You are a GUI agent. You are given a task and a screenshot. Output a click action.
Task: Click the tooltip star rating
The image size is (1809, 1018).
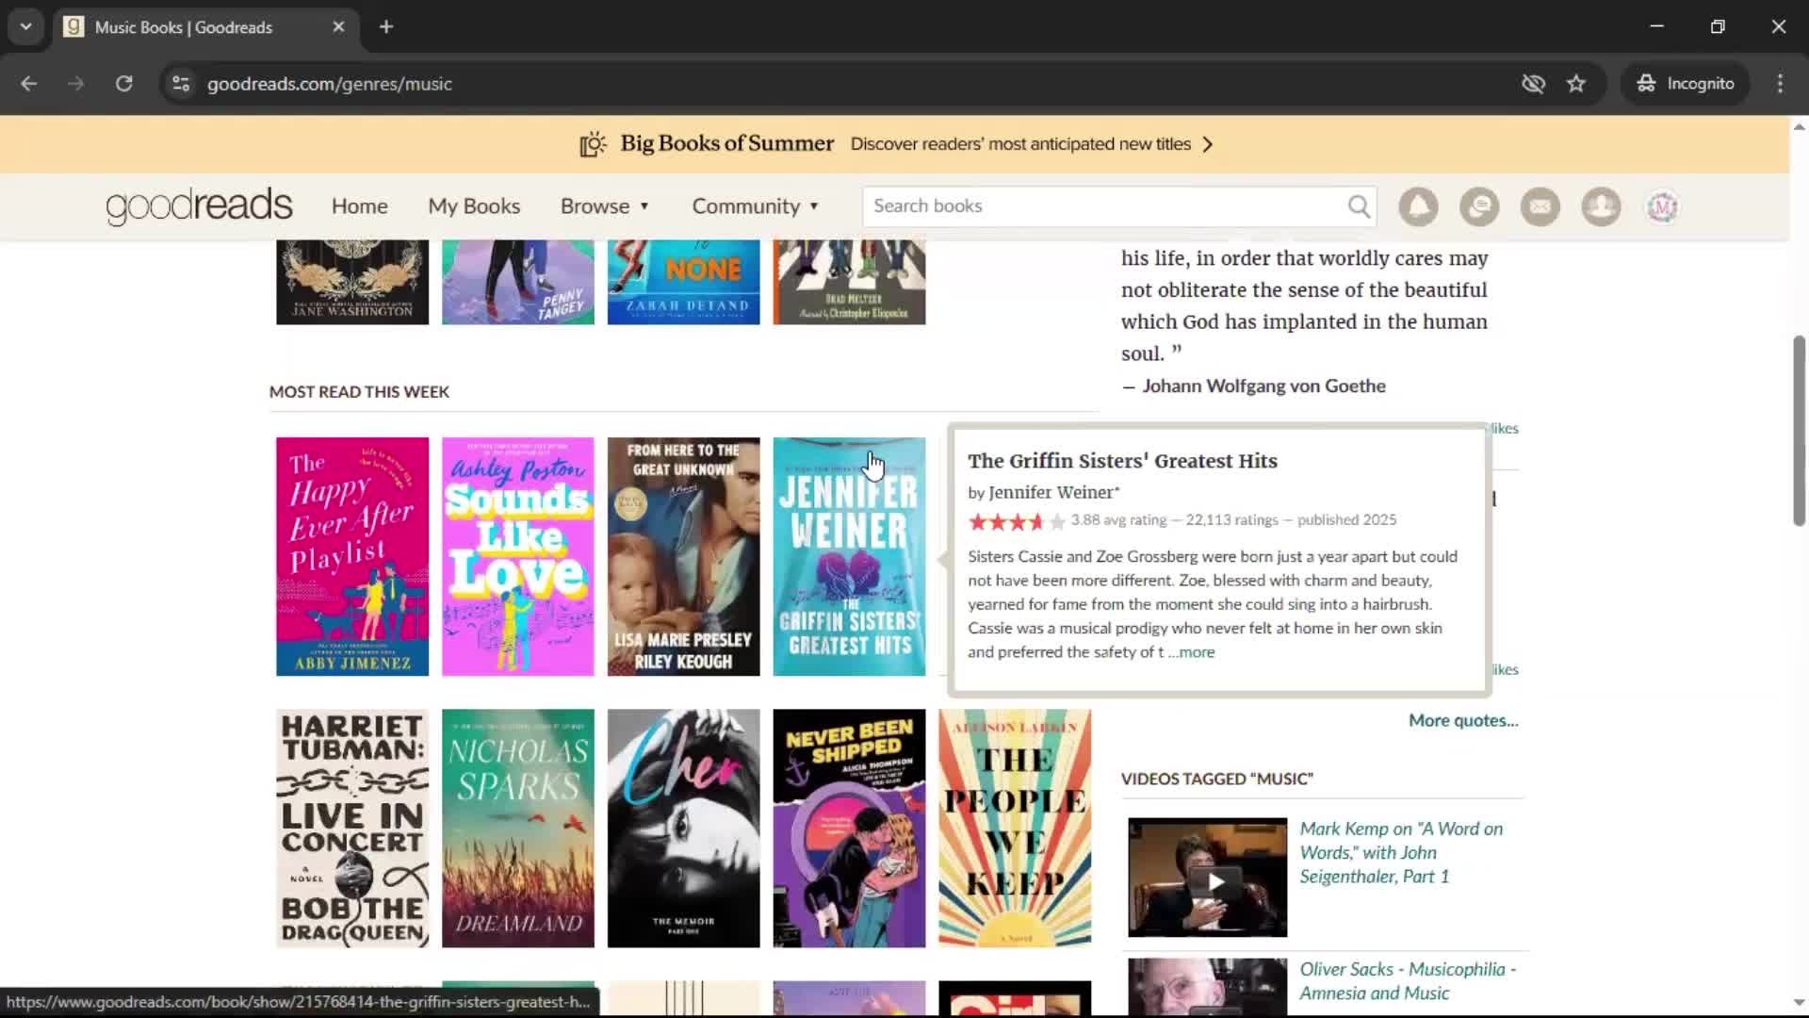tap(1017, 521)
